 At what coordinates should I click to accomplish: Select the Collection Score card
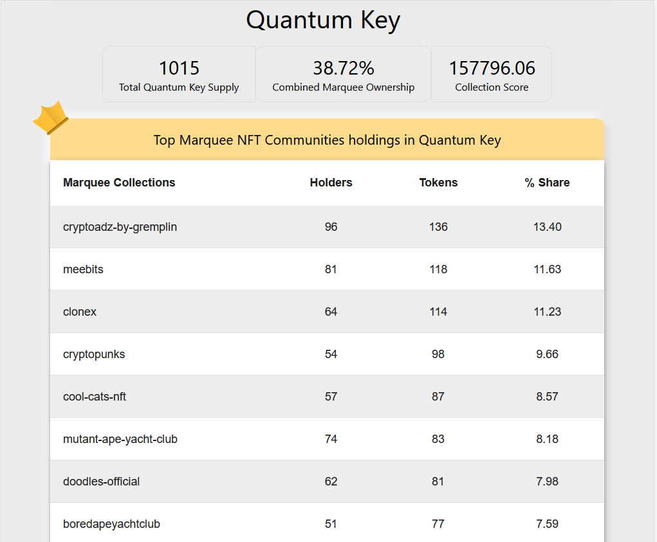coord(492,74)
